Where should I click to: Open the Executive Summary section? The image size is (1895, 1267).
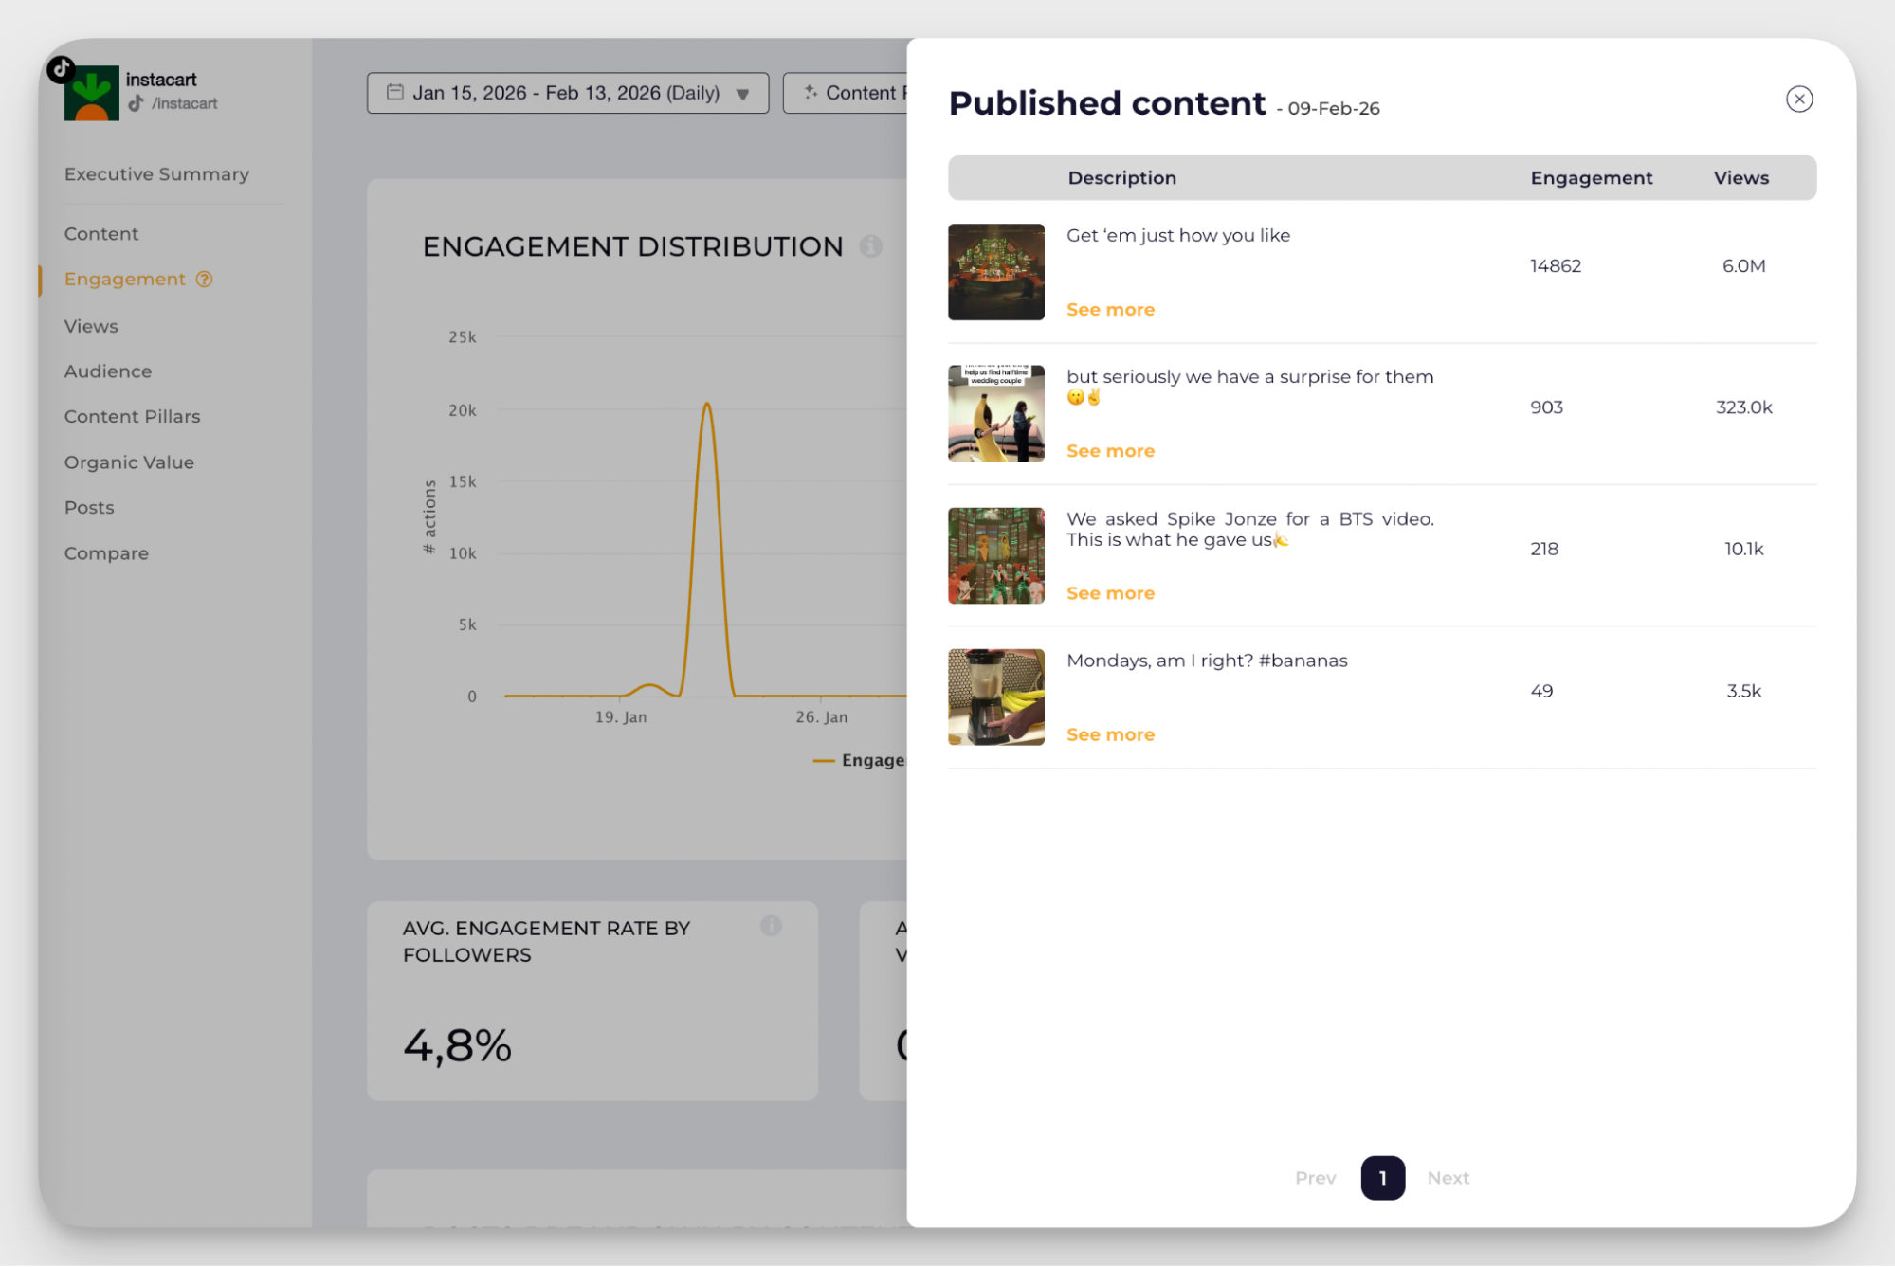pos(155,173)
